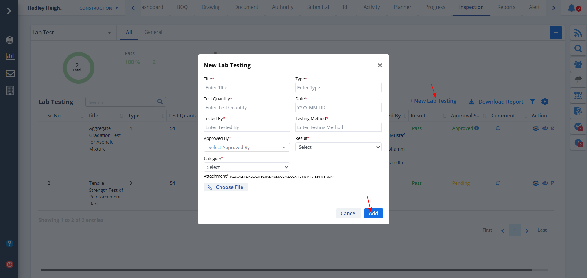This screenshot has width=587, height=278.
Task: Open the Category select dropdown
Action: tap(246, 167)
